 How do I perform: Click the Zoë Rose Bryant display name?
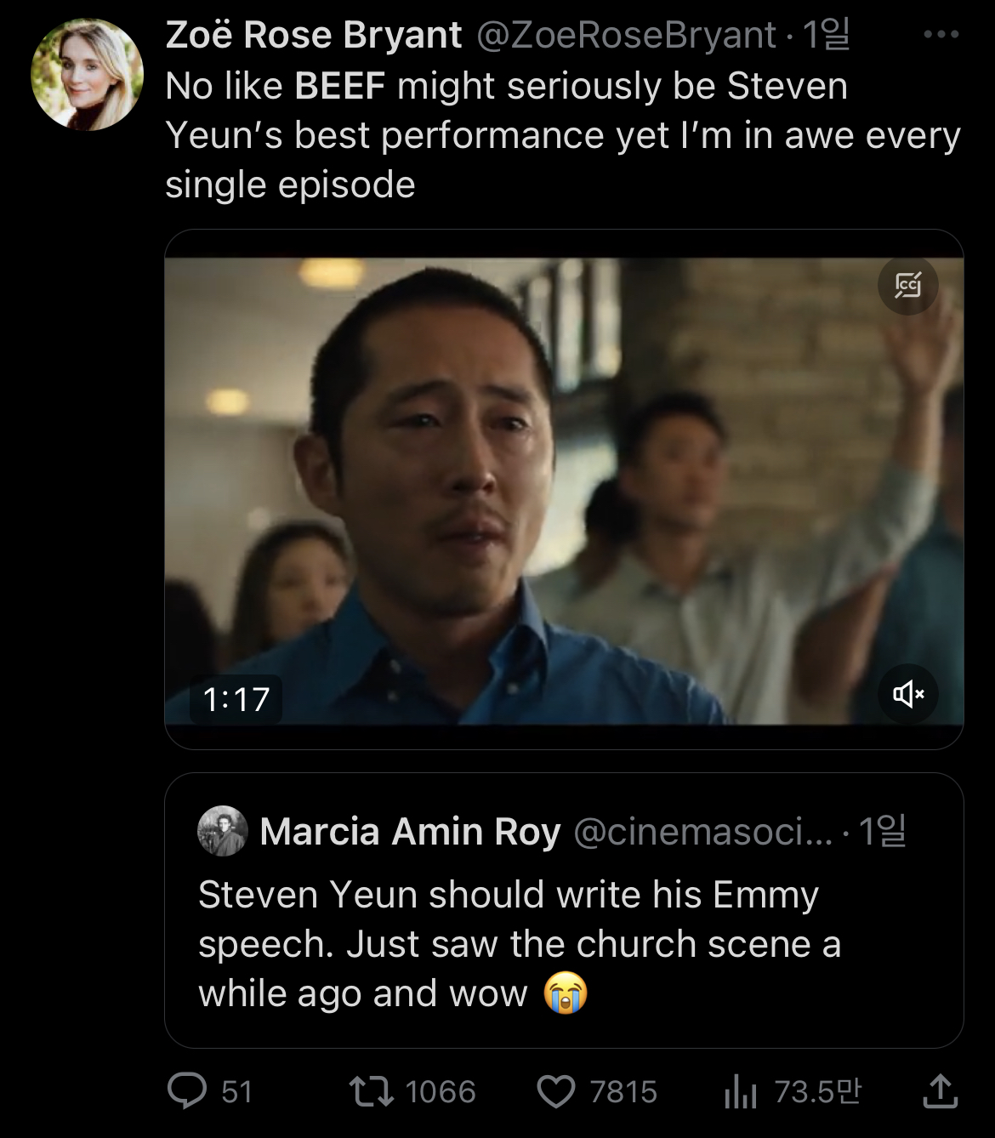(x=314, y=35)
